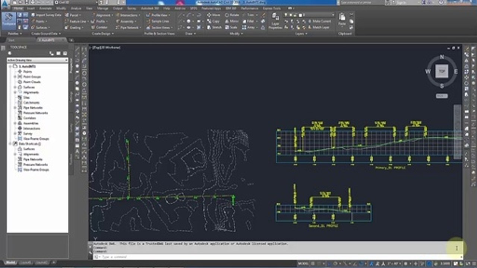Select Point Clouds in Toolspace tree
Screen dimensions: 477x268
(x=32, y=82)
